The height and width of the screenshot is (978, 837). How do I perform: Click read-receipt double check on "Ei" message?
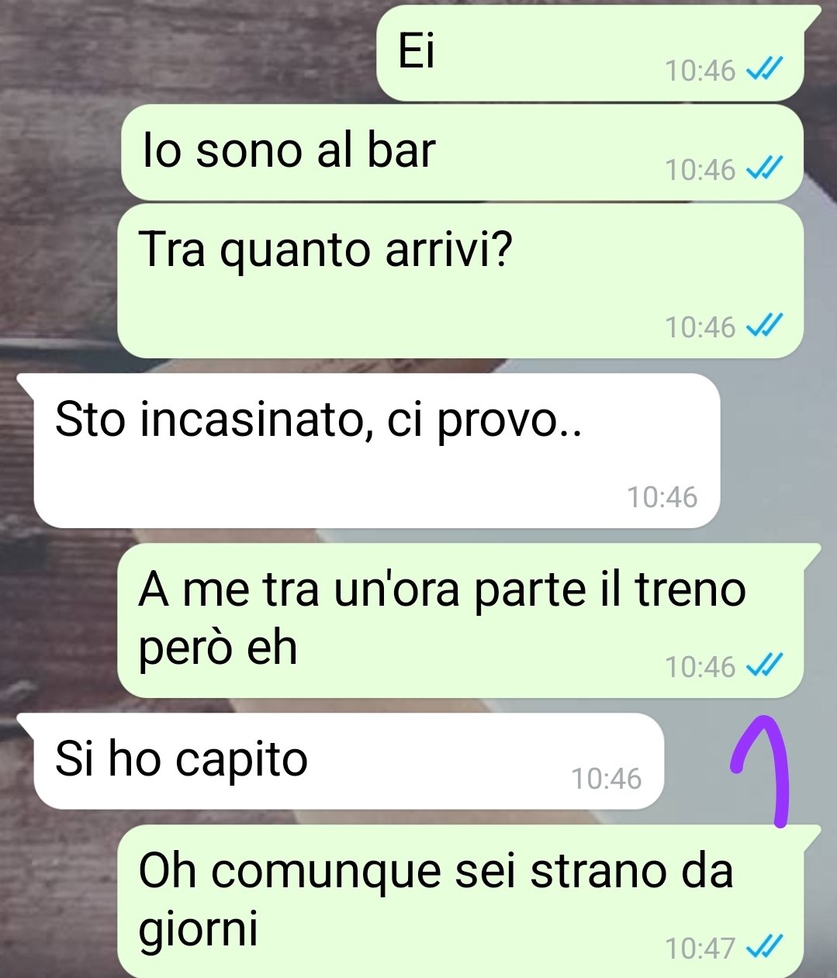[x=764, y=71]
